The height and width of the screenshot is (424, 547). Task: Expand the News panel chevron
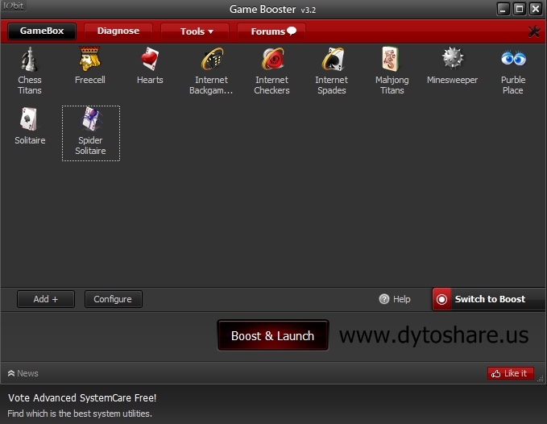pyautogui.click(x=11, y=373)
